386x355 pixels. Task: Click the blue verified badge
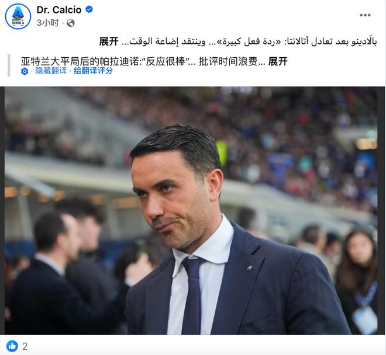pyautogui.click(x=89, y=9)
